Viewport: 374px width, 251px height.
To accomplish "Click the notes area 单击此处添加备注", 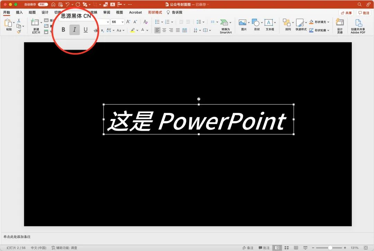I will (17, 237).
